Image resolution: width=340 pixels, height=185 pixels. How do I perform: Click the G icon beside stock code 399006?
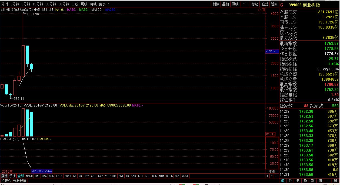282,5
